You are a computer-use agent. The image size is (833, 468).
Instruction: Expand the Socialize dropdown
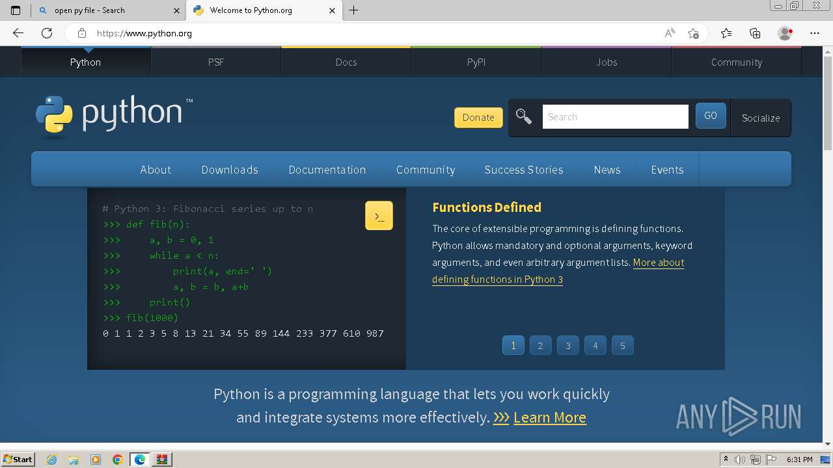[761, 118]
